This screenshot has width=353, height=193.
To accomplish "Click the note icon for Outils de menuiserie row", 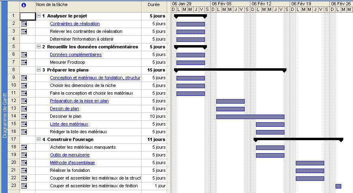I will pos(24,155).
